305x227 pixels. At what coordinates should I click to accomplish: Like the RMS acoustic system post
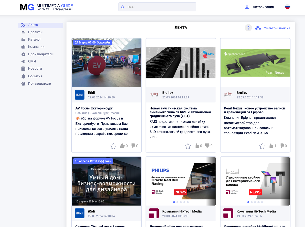(x=197, y=146)
